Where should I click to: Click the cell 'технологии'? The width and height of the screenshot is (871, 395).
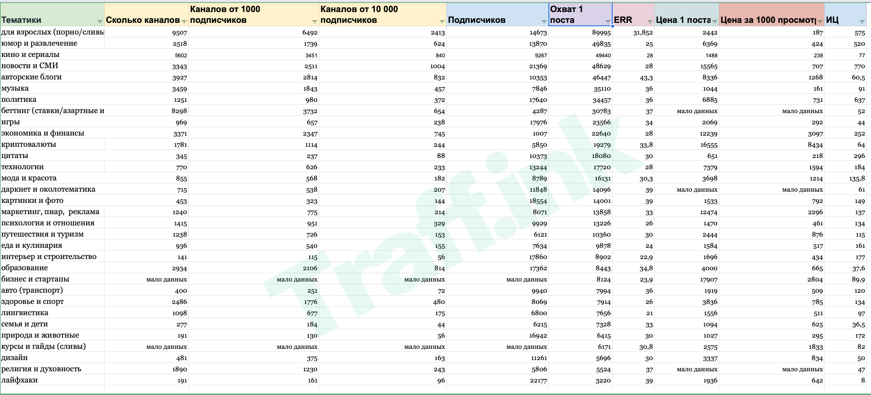pyautogui.click(x=52, y=167)
